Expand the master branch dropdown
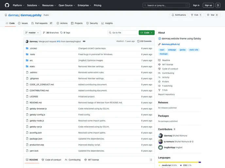The image size is (225, 168). coord(32,33)
